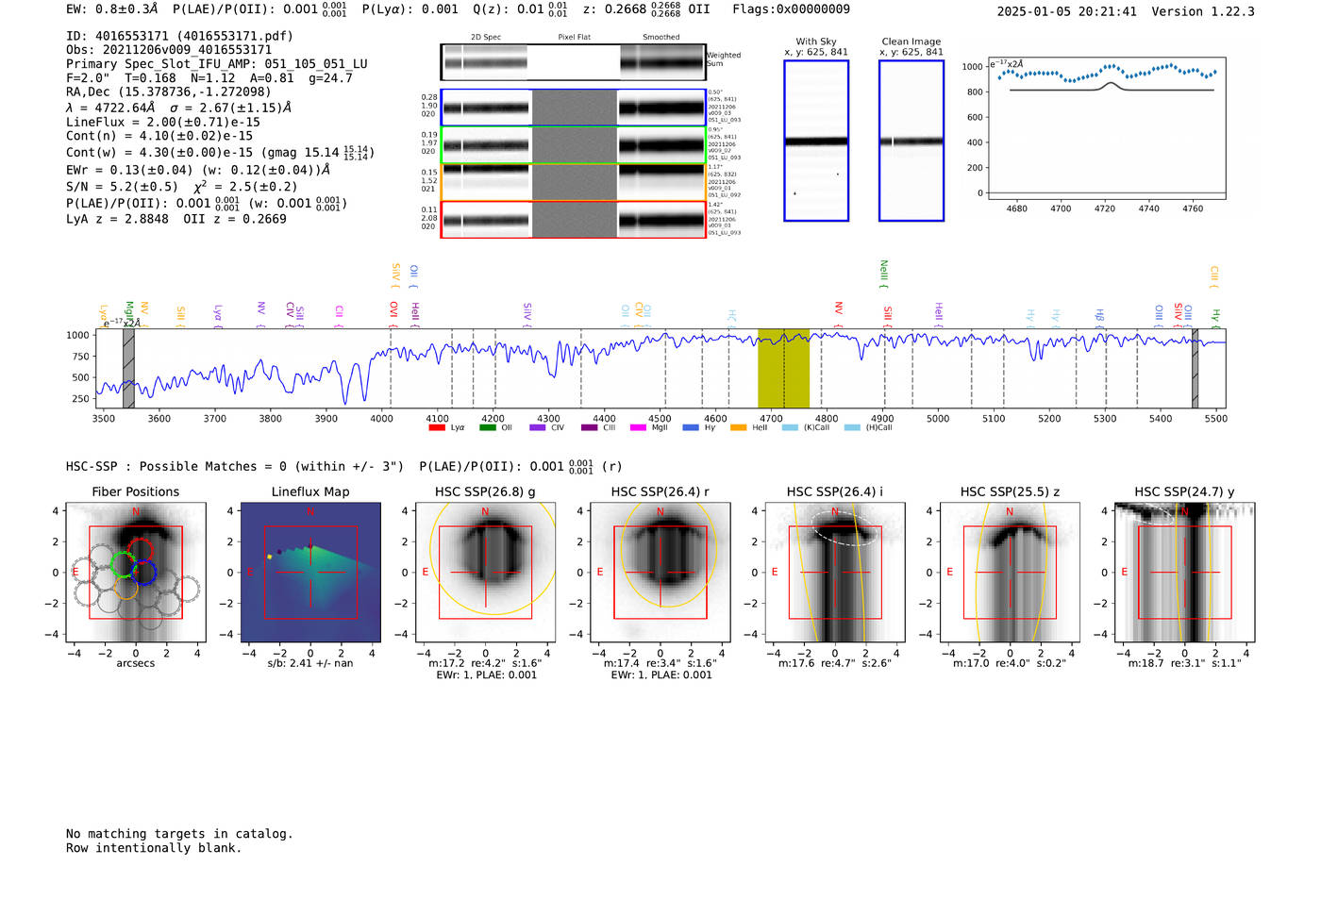This screenshot has width=1321, height=899.
Task: Select the LyA z = 2.8848 line
Action: [x=176, y=219]
